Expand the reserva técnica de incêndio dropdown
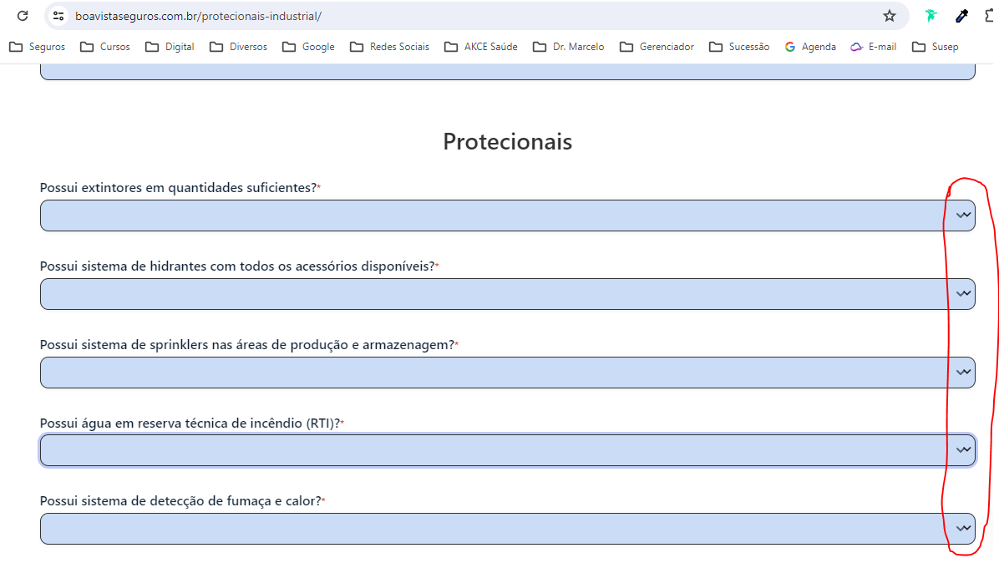Viewport: 999px width, 563px height. (507, 450)
